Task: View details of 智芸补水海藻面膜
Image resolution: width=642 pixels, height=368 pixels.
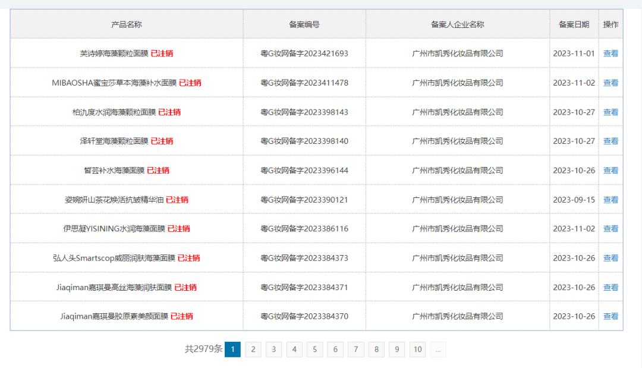Action: pos(610,170)
